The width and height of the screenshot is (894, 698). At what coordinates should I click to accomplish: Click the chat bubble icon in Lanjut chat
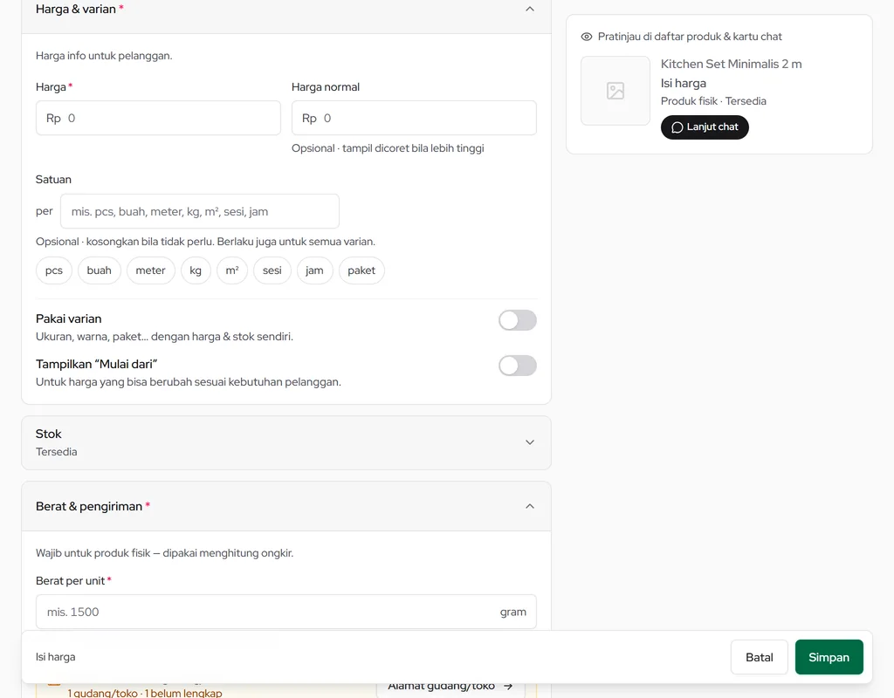click(677, 127)
